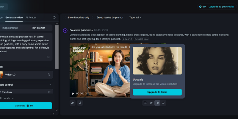
Task: Select the Video 1.0 model selector
Action: point(26,75)
